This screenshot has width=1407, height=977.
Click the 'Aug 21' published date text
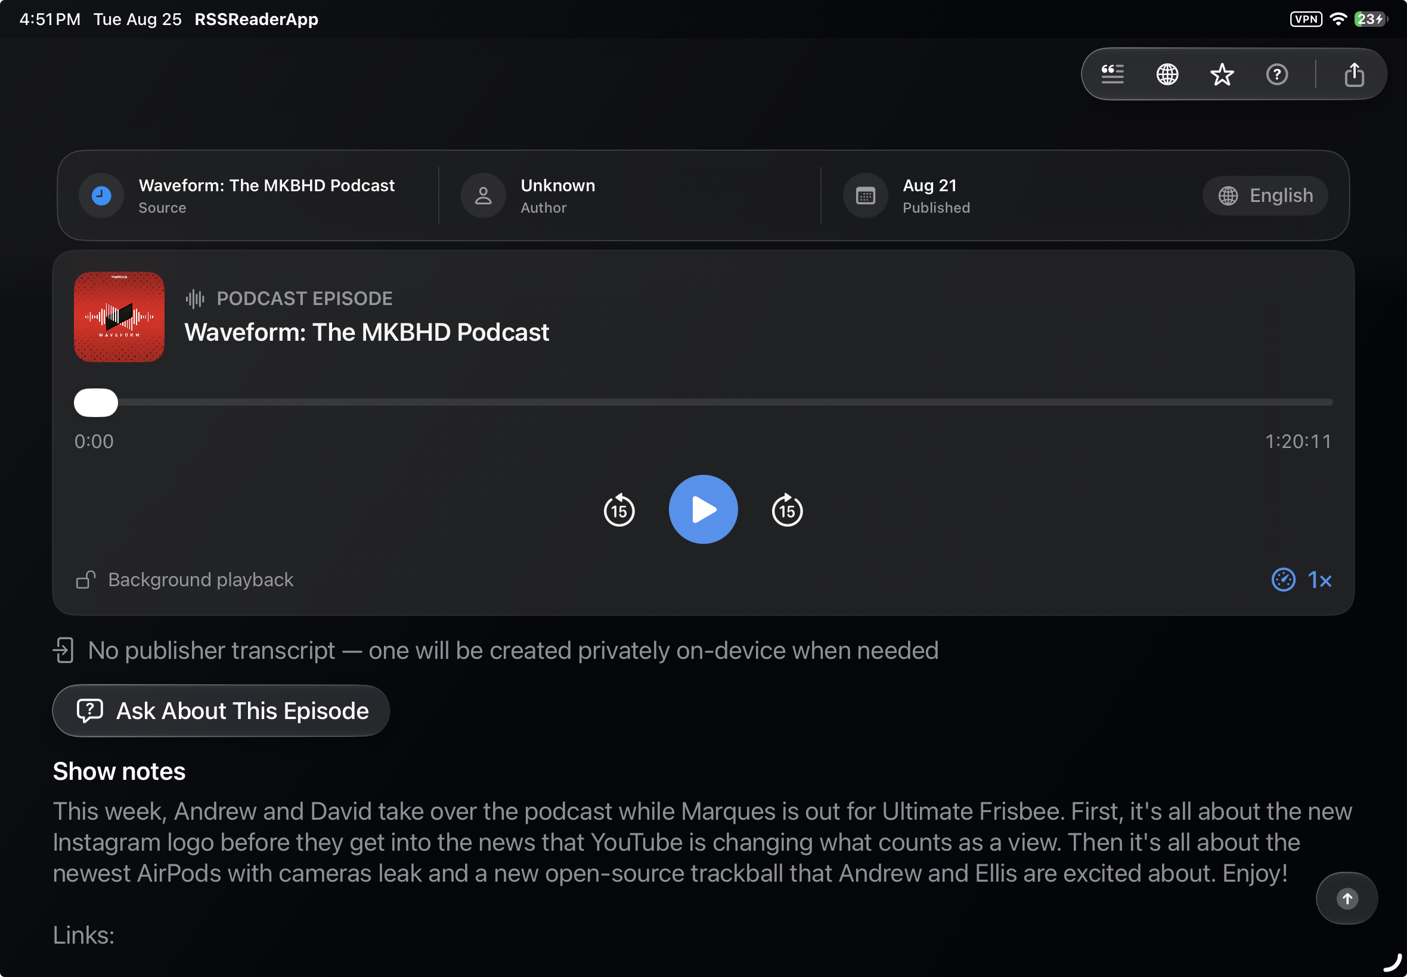point(930,185)
